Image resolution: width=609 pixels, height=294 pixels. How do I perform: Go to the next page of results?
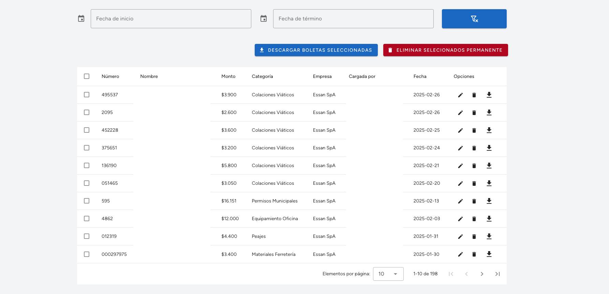[482, 274]
